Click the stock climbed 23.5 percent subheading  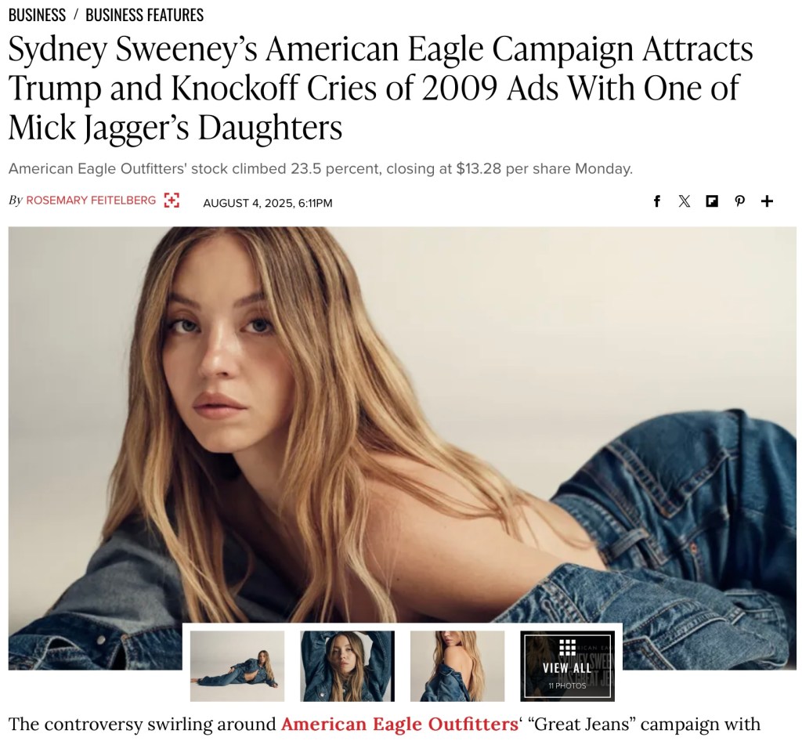coord(320,168)
